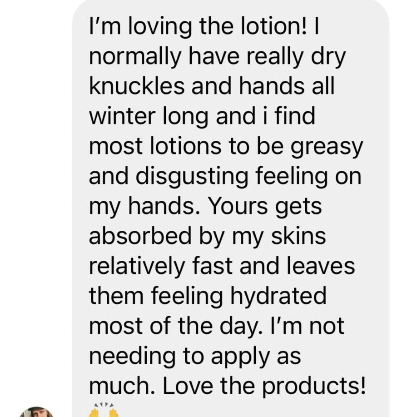417x417 pixels.
Task: Click the line "relatively fast and leaves"
Action: tap(222, 266)
